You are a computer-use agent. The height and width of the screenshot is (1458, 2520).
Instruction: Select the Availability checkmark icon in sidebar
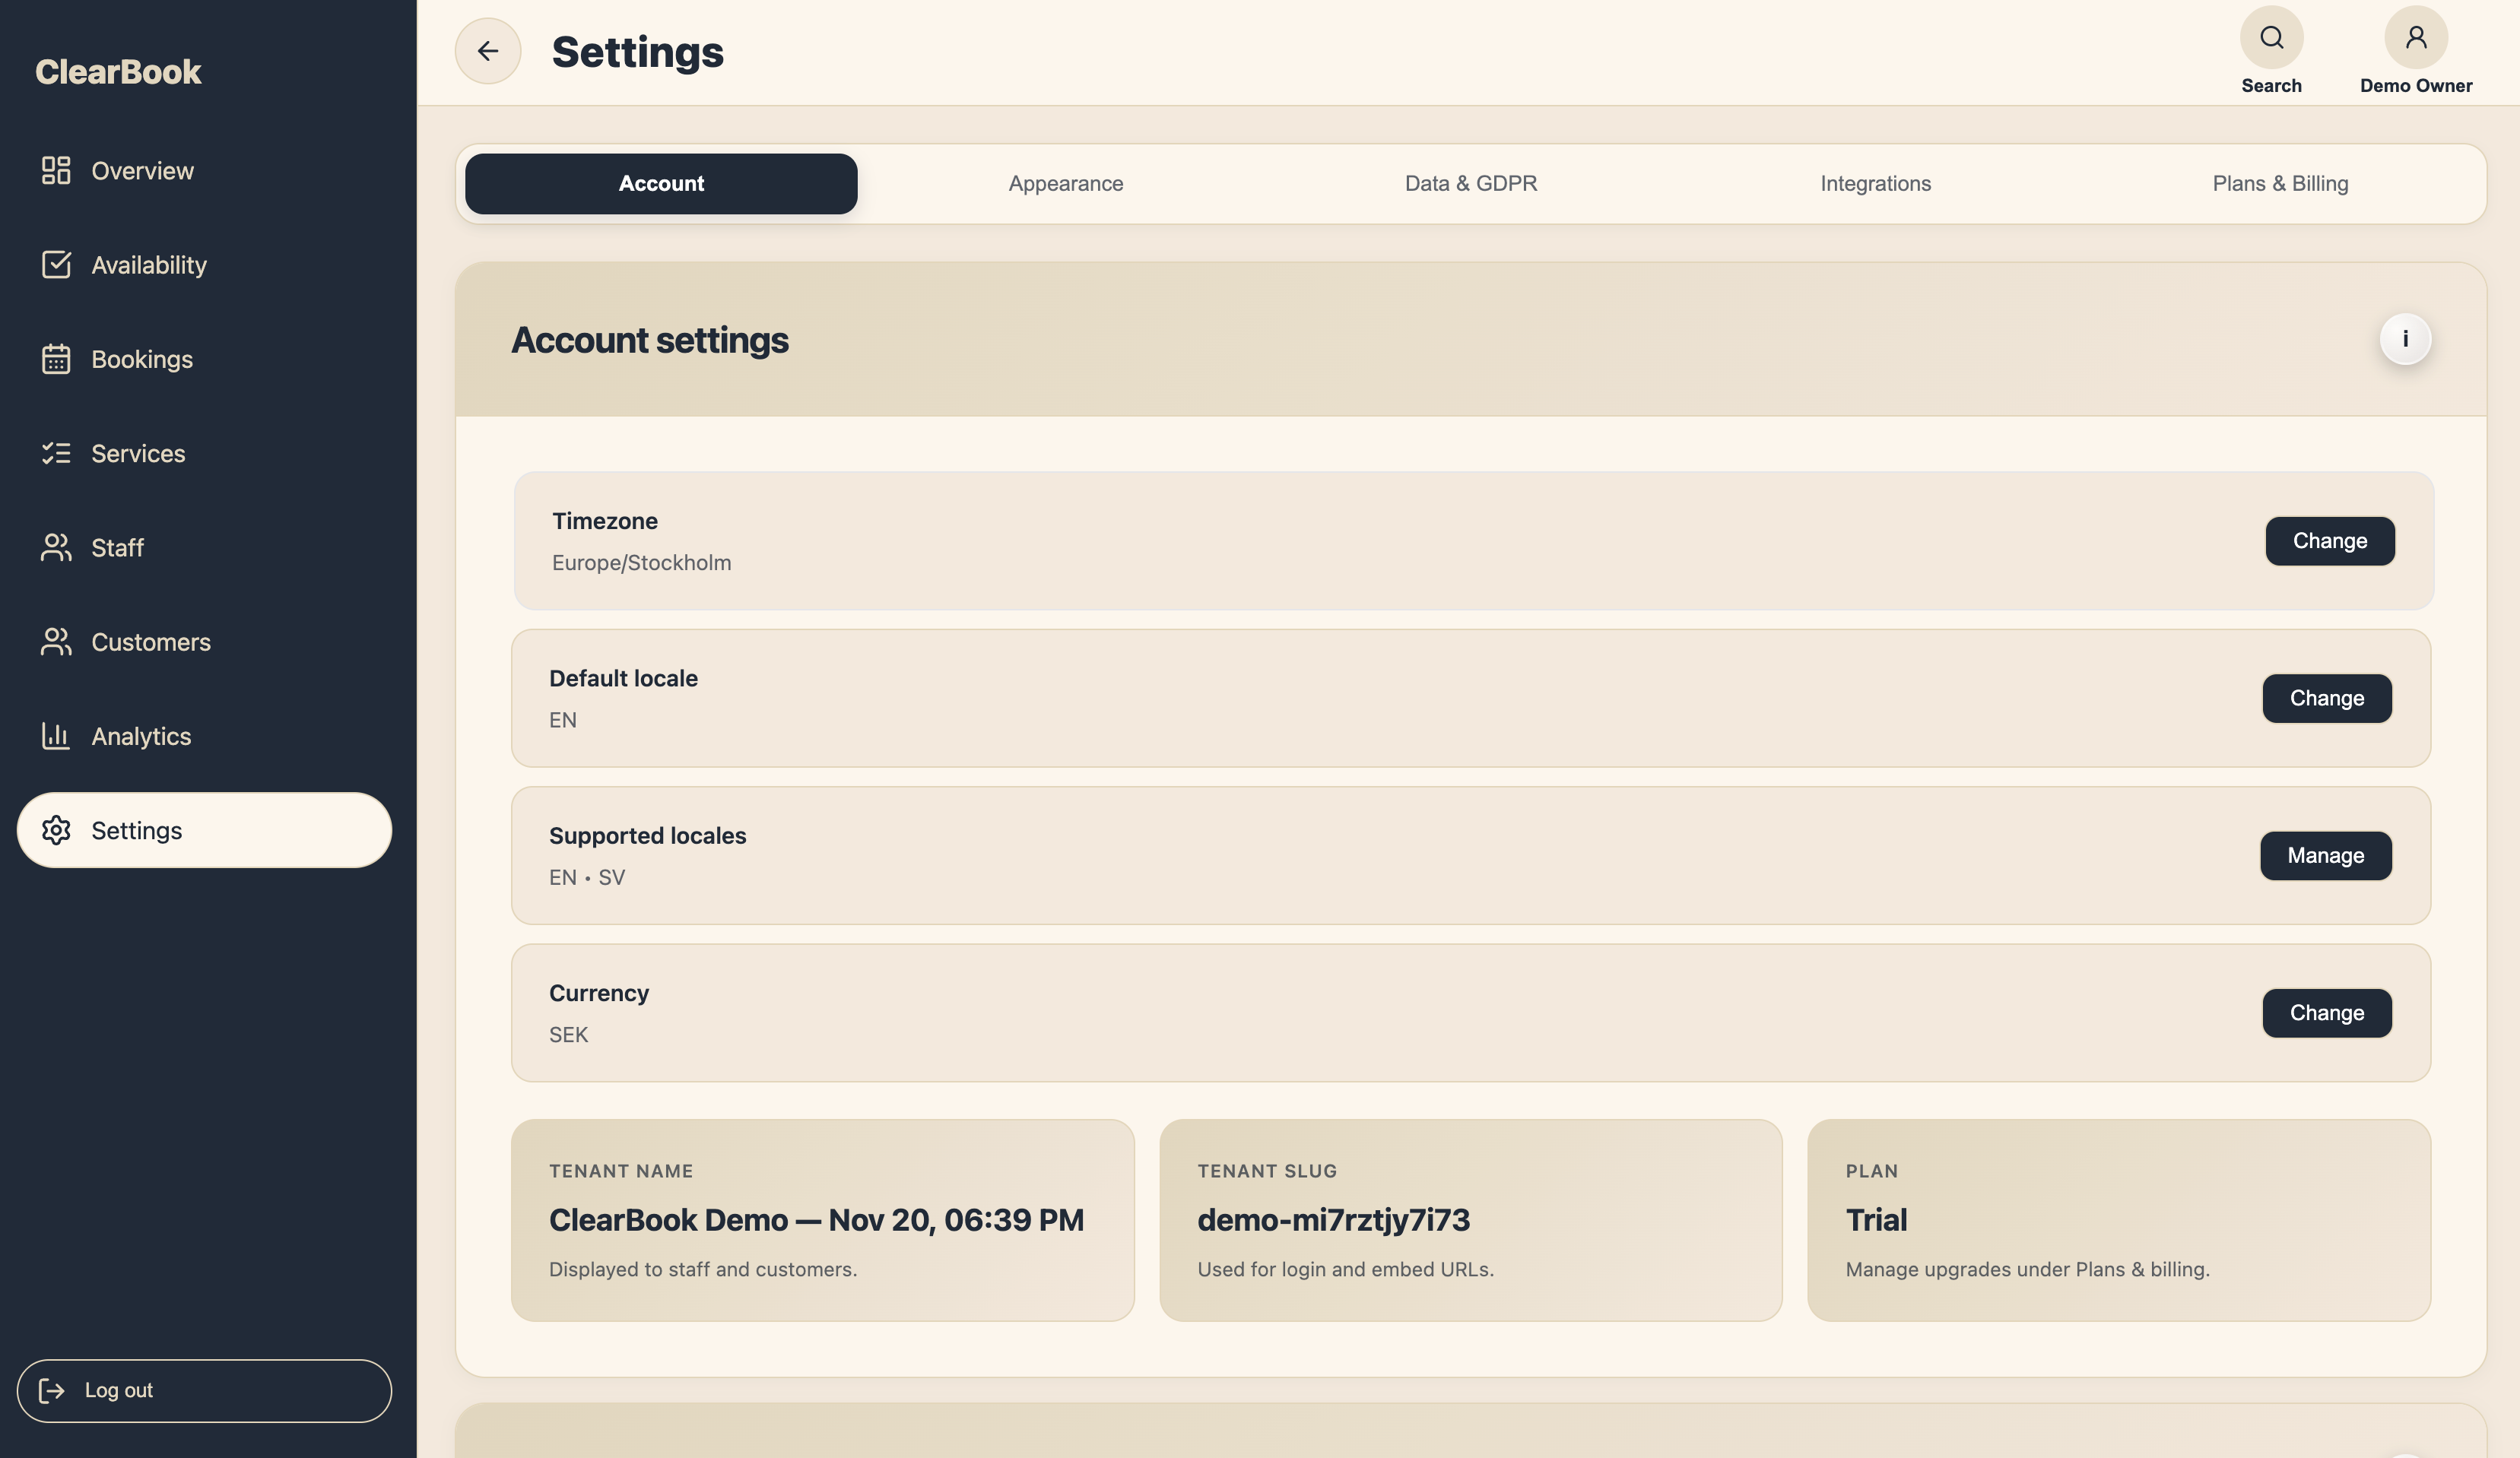(x=56, y=265)
